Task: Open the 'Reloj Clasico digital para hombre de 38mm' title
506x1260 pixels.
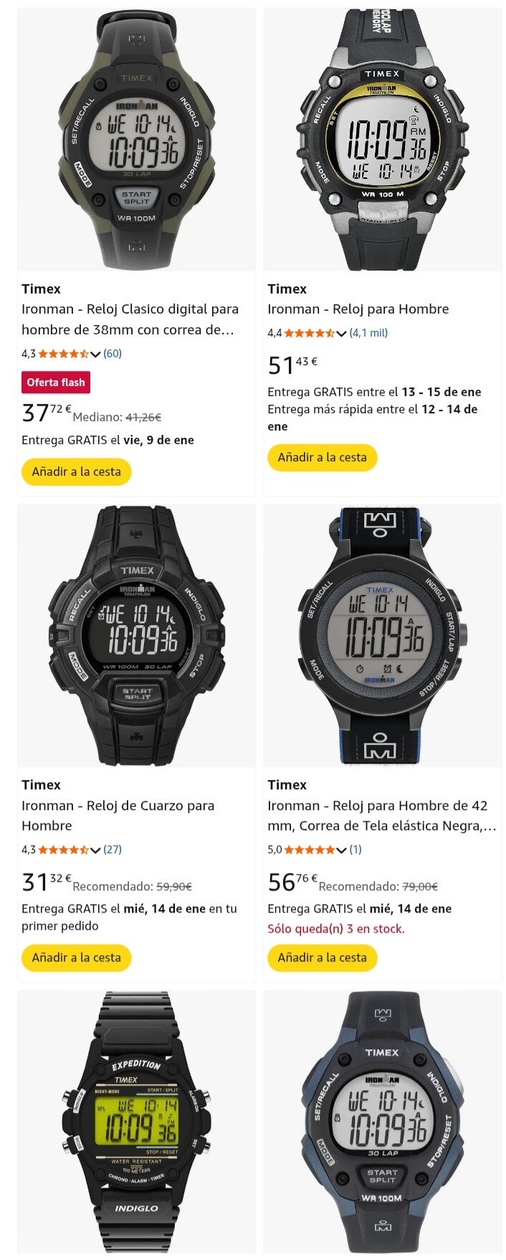Action: click(130, 319)
